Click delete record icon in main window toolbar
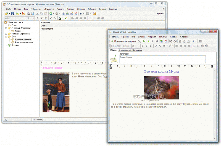Screen dimensions: 221x146 pos(76,13)
